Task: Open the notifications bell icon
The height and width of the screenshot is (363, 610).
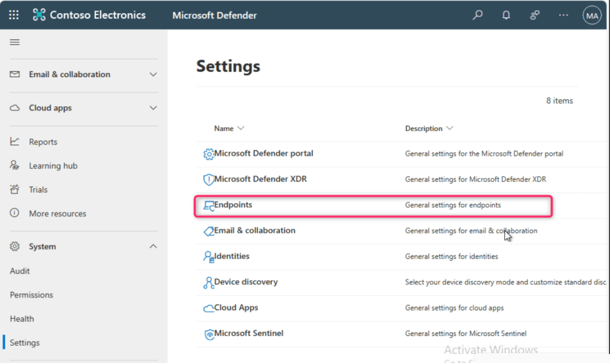Action: 506,16
